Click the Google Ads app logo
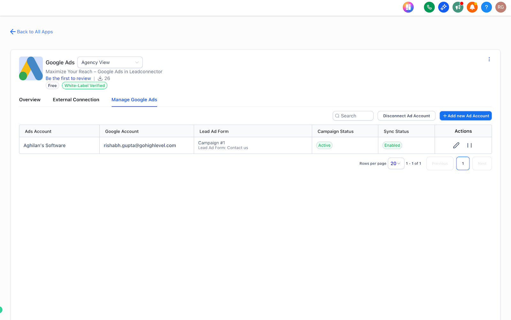The height and width of the screenshot is (320, 511). coord(31,68)
